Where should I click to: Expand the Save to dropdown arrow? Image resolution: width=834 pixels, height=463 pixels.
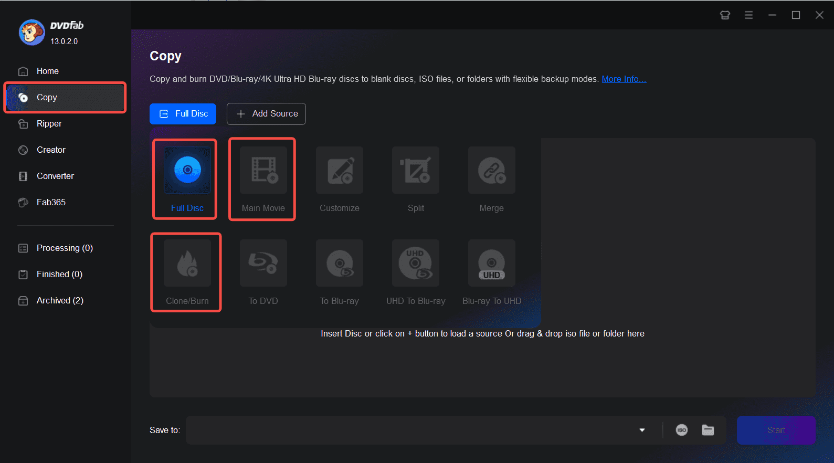pos(642,430)
